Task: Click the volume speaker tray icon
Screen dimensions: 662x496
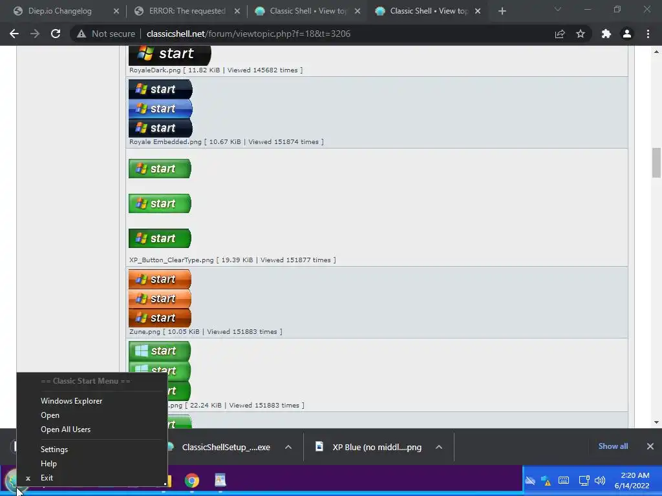Action: pos(600,480)
